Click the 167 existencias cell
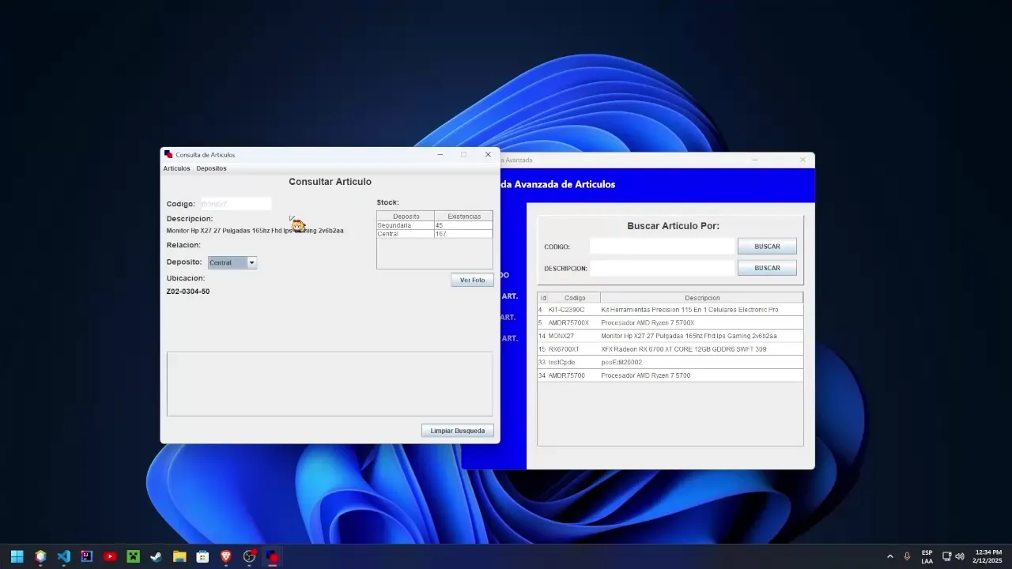Image resolution: width=1012 pixels, height=569 pixels. 463,234
